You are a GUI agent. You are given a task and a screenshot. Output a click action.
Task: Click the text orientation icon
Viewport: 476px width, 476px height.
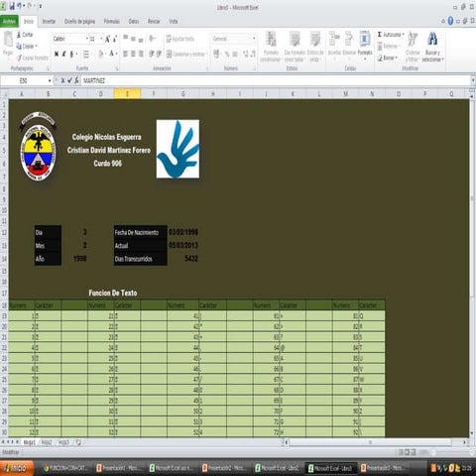(x=153, y=39)
